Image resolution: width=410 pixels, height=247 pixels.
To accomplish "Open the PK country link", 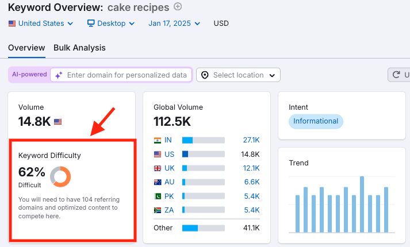I will 169,196.
